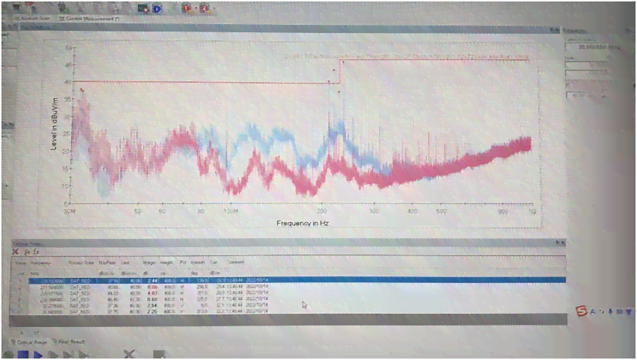Viewport: 637px width, 360px height.
Task: Switch to the Current Measurement tab
Action: (89, 18)
